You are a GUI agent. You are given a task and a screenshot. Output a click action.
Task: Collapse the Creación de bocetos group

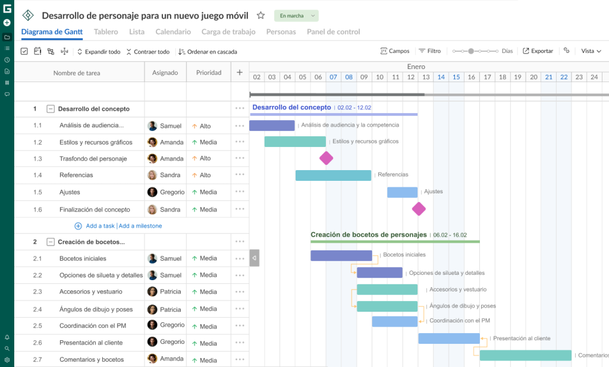[51, 242]
